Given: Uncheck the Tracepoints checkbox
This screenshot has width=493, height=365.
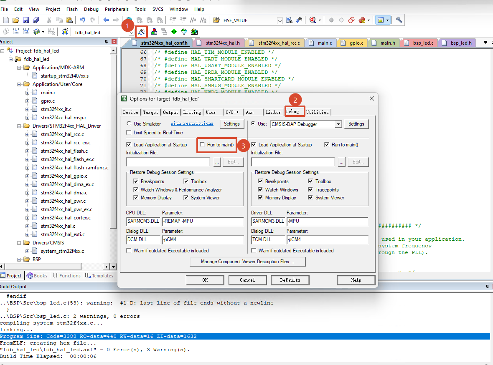Looking at the screenshot, I should click(x=311, y=189).
